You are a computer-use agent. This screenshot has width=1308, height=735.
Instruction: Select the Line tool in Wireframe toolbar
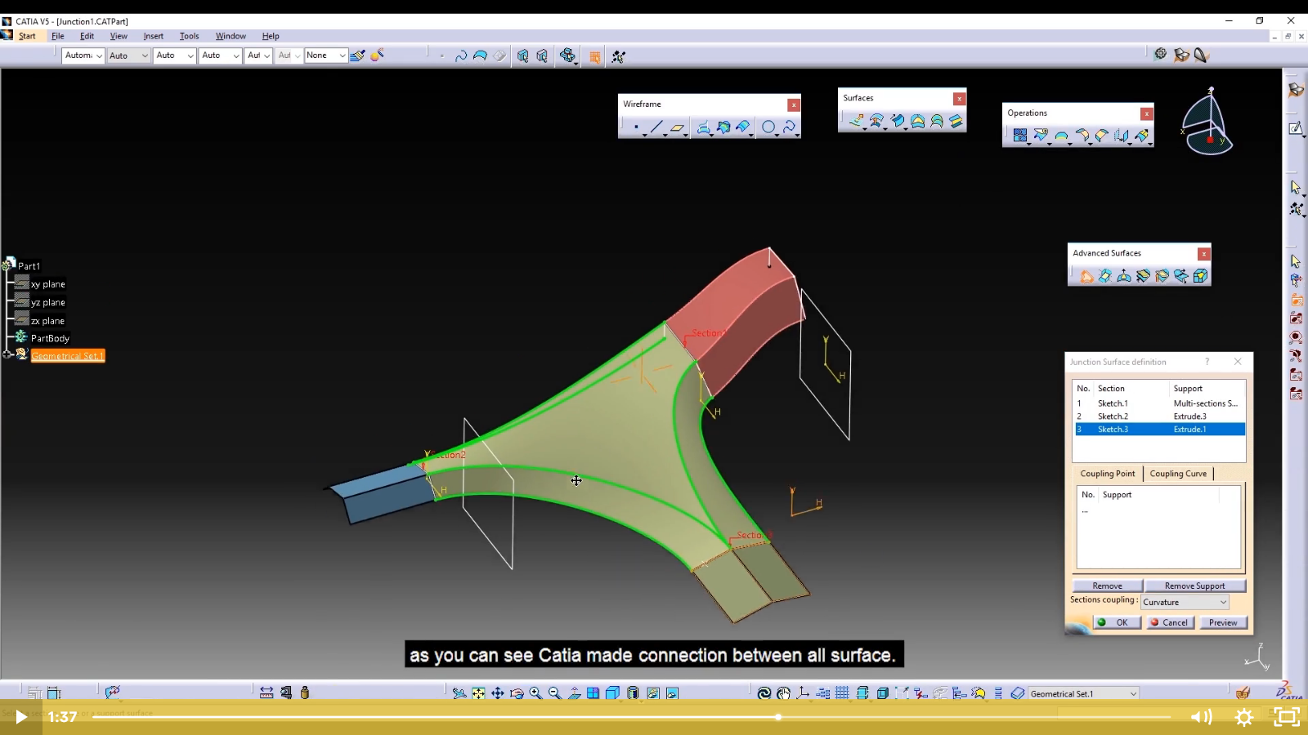[656, 127]
